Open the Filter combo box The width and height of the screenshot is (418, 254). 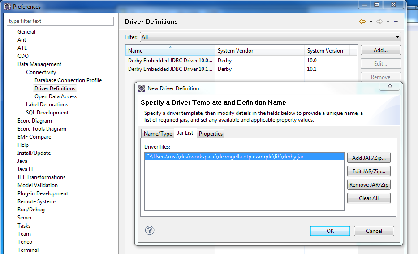270,37
